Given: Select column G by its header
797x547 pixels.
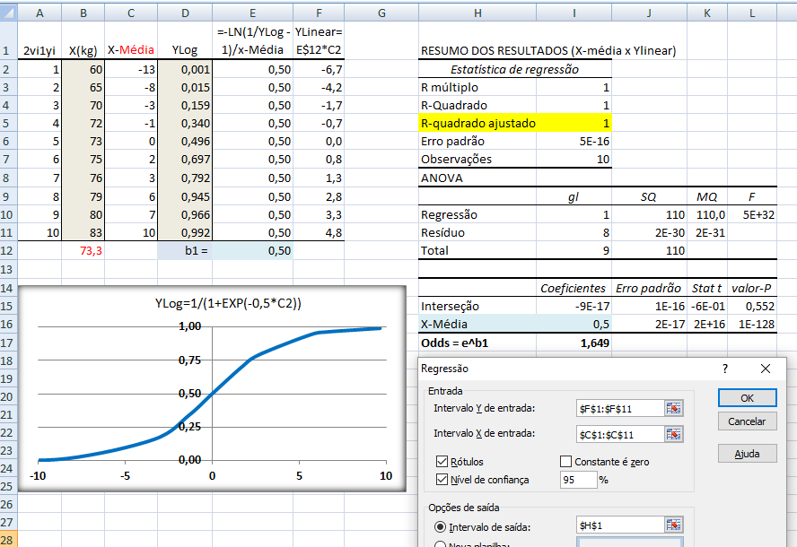Looking at the screenshot, I should click(x=381, y=13).
